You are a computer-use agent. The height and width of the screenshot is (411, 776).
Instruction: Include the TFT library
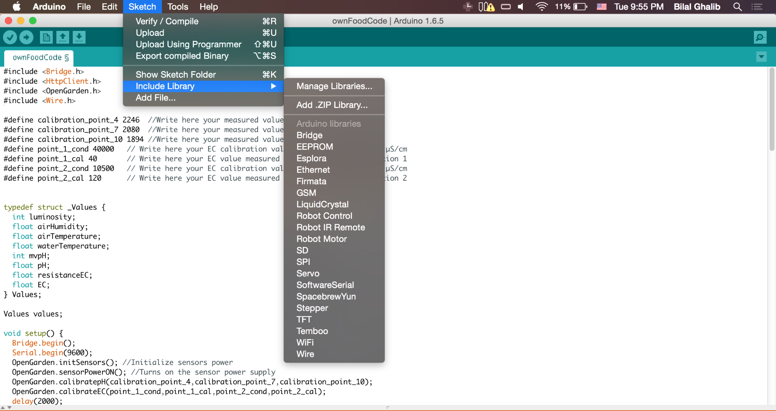point(334,320)
